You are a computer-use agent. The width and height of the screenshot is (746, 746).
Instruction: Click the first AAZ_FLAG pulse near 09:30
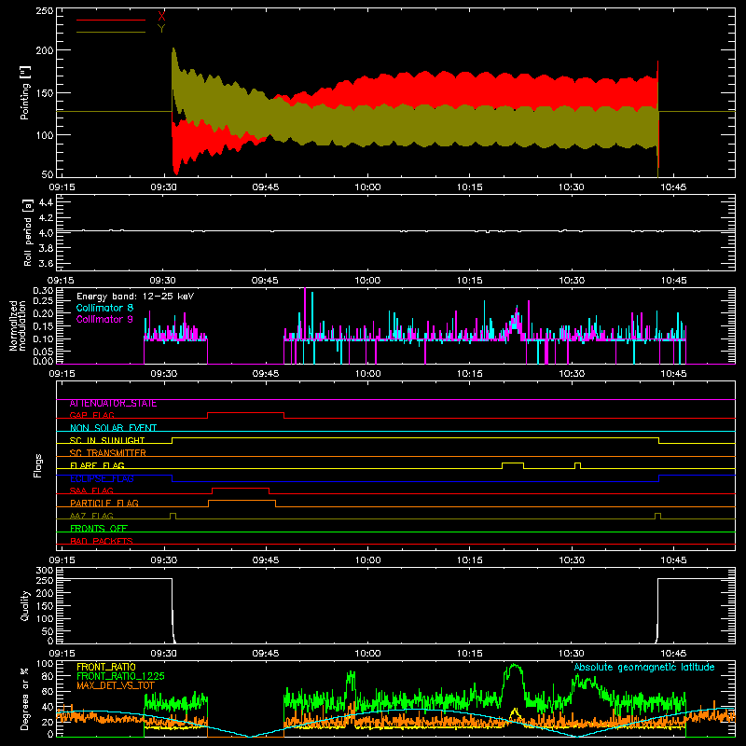(x=173, y=514)
